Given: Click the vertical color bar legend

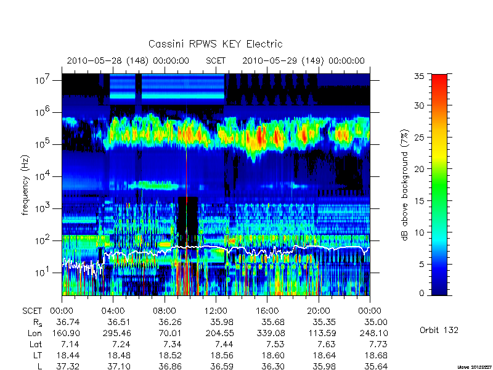Looking at the screenshot, I should click(439, 184).
